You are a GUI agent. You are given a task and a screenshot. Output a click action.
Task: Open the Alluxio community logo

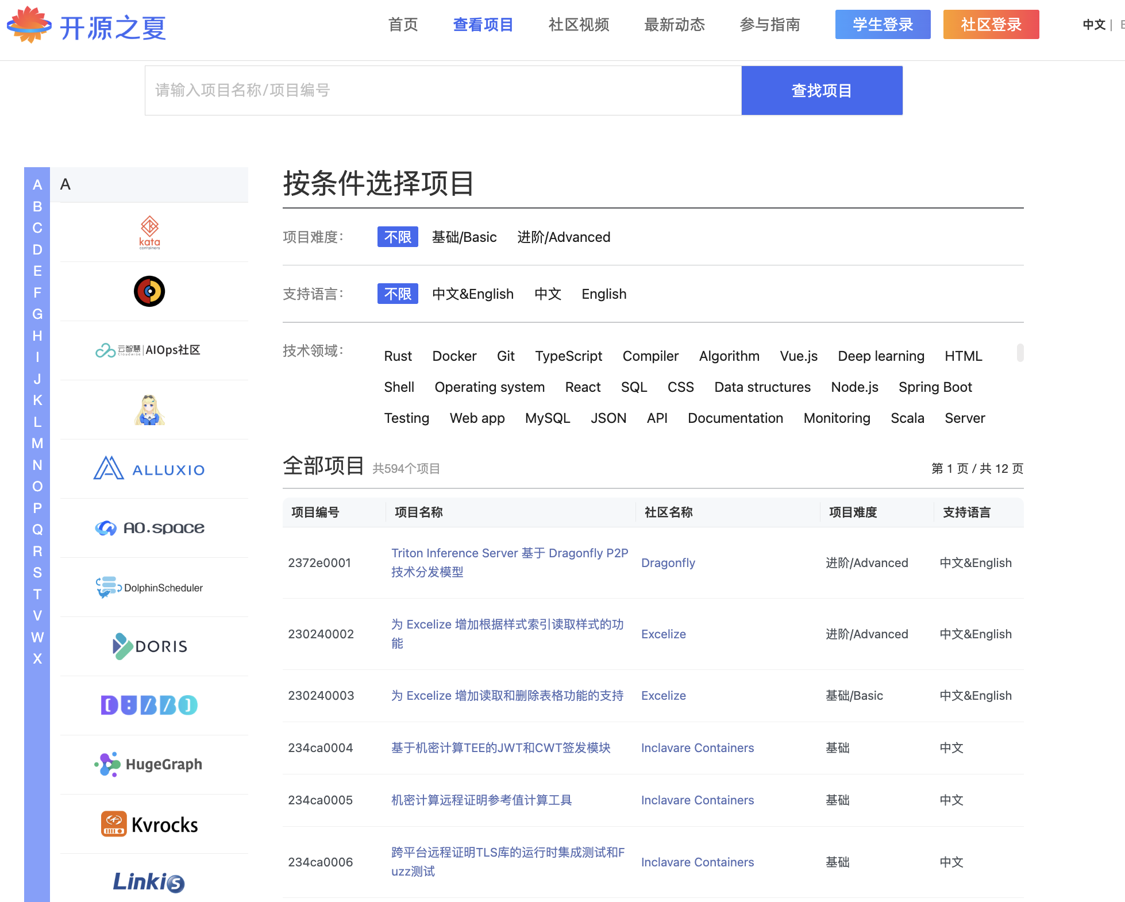click(x=149, y=469)
